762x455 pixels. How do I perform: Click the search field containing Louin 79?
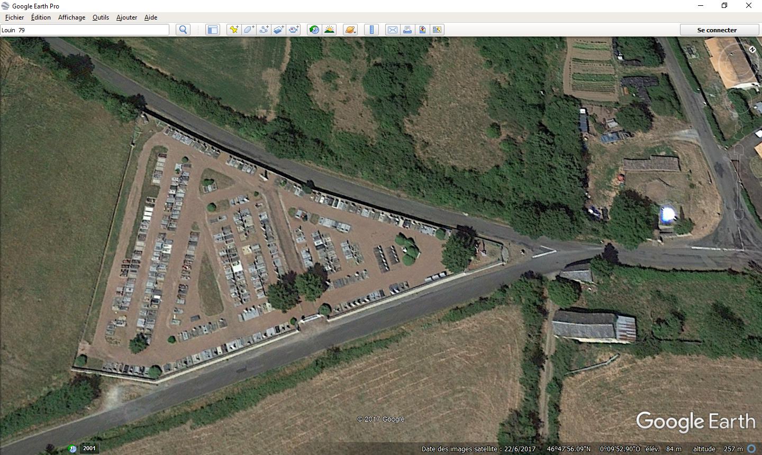pos(85,30)
